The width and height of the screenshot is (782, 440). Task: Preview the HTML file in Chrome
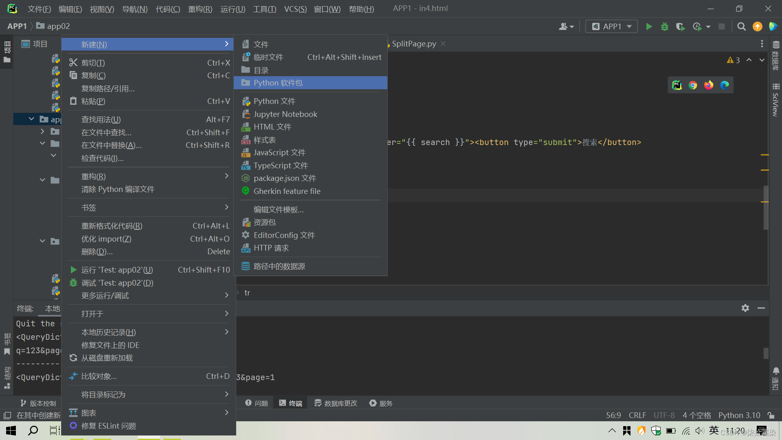693,85
